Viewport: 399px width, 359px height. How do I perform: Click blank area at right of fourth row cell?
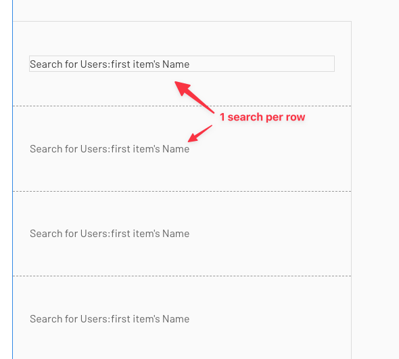(x=270, y=319)
